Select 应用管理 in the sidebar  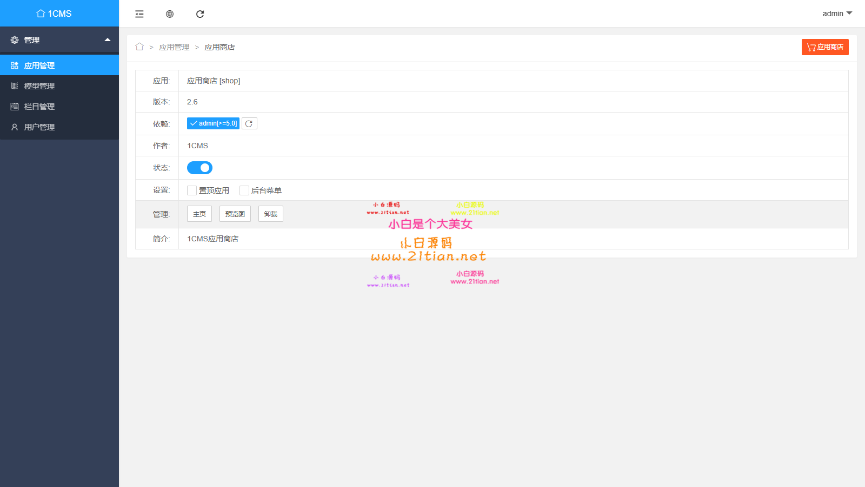click(39, 65)
